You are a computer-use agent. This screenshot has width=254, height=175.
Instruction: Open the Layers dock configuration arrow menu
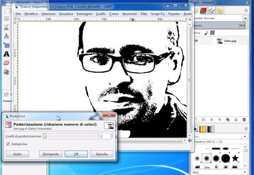coord(246,11)
